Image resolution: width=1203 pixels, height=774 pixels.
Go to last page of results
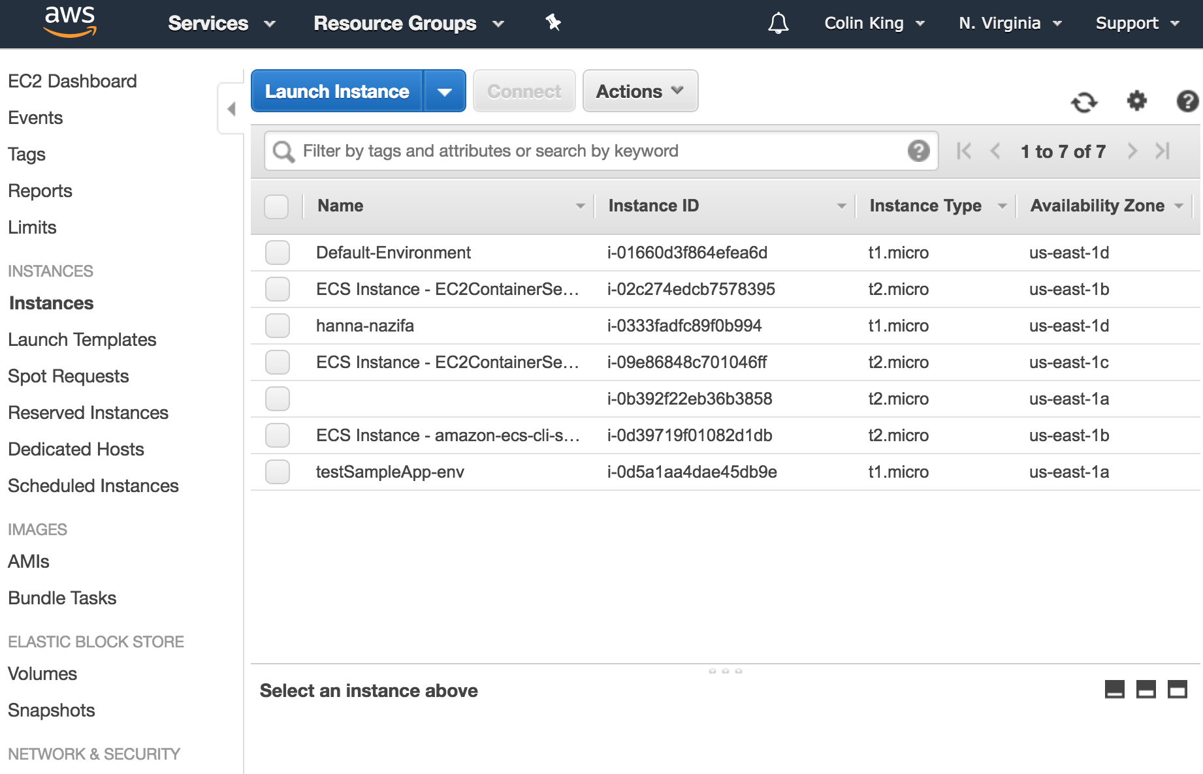(x=1163, y=151)
